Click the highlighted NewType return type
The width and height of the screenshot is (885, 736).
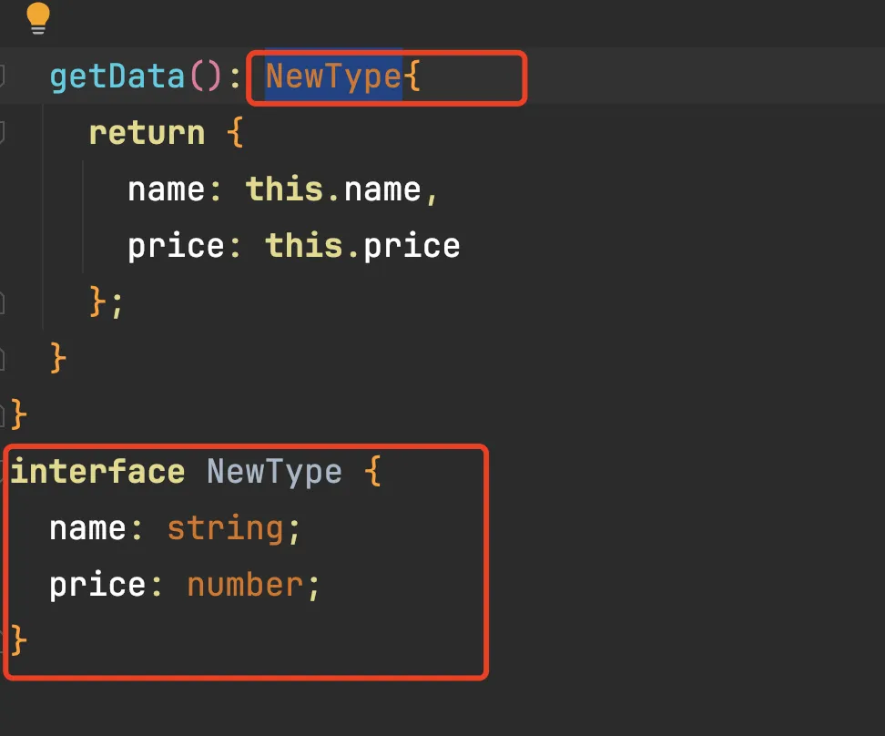point(333,77)
